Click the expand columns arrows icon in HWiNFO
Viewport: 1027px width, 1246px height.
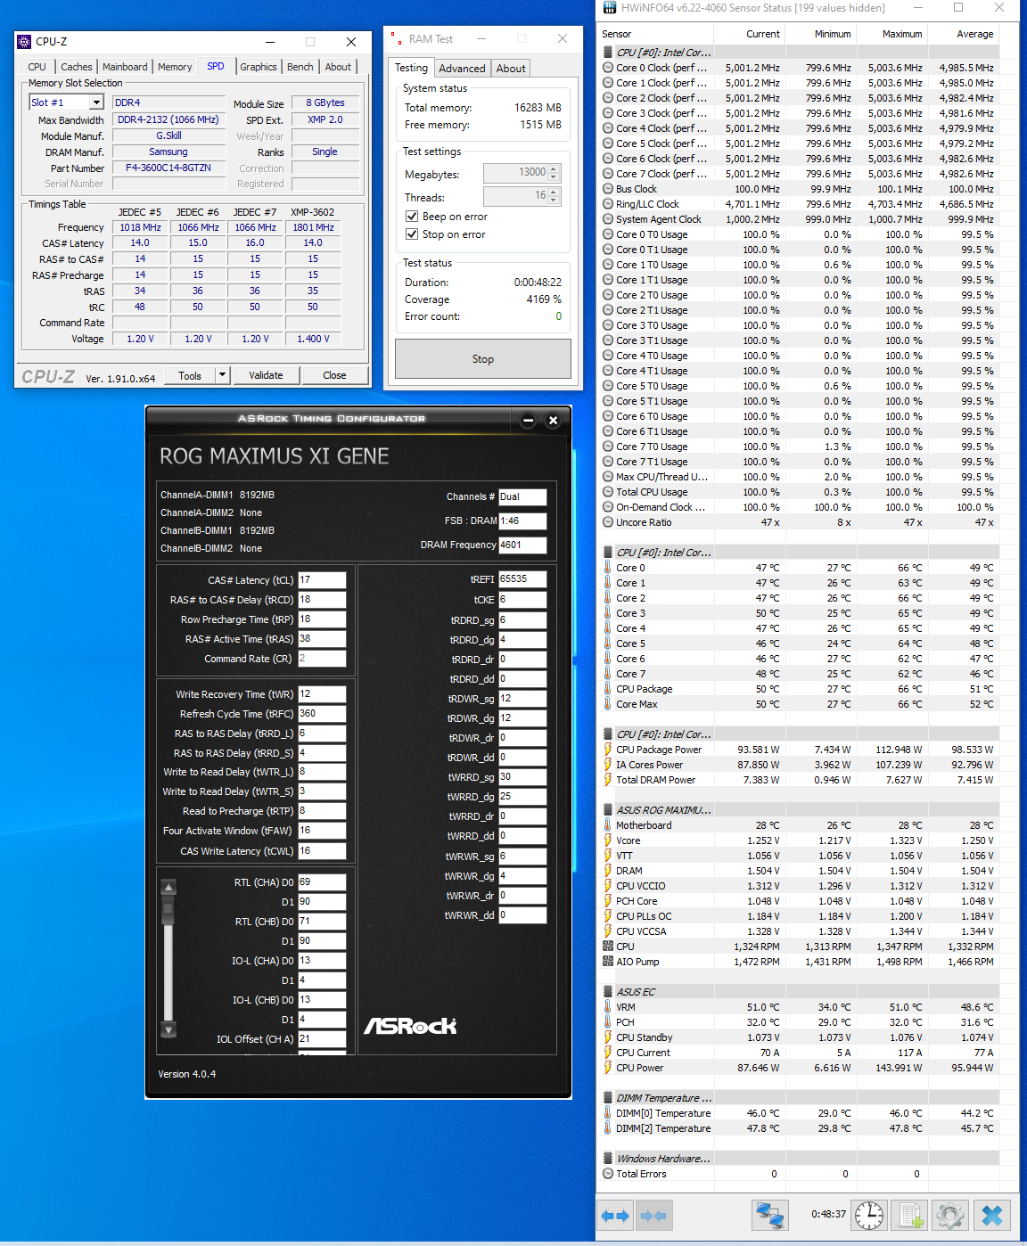(x=615, y=1216)
